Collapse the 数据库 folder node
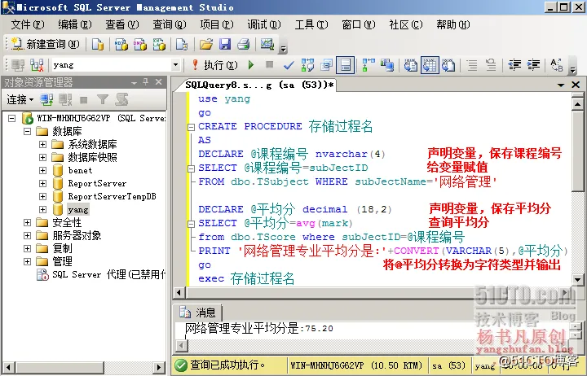Viewport: 587px width, 376px height. pyautogui.click(x=27, y=131)
